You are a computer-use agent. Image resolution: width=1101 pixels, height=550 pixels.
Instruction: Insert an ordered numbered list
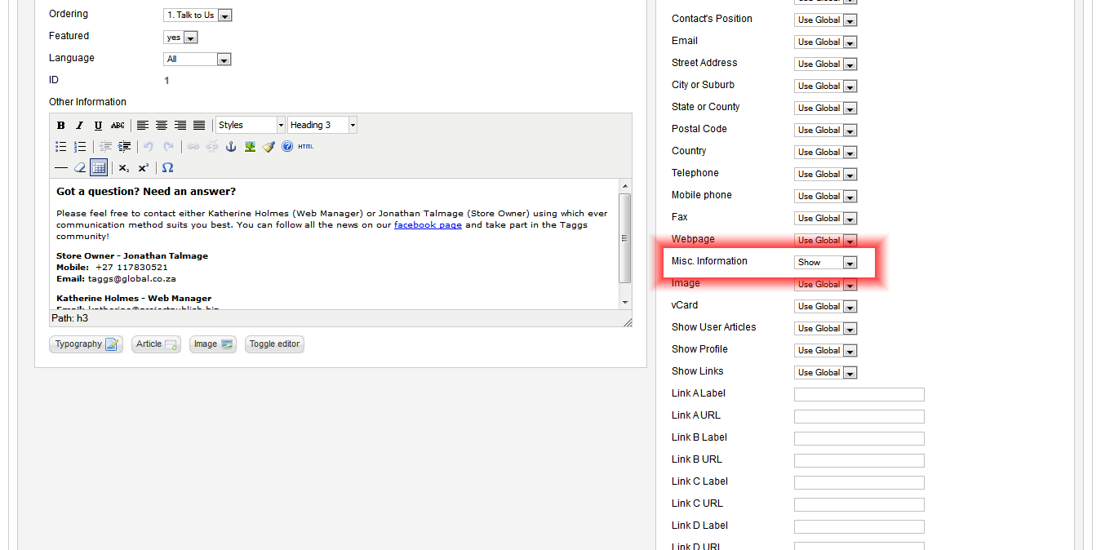tap(80, 147)
